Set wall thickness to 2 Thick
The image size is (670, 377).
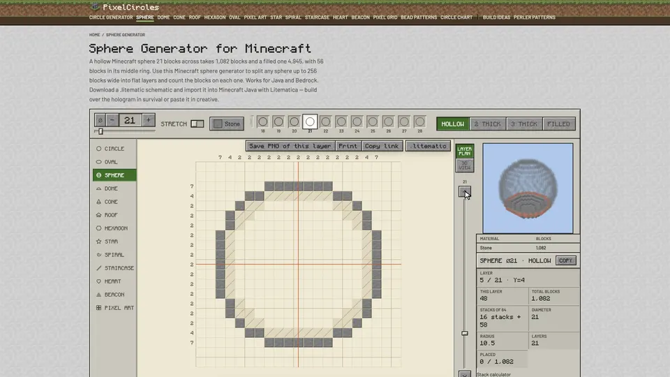coord(488,124)
